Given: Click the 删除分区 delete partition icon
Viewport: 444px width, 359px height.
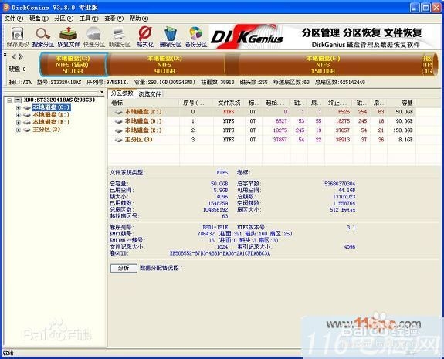Looking at the screenshot, I should pos(170,36).
